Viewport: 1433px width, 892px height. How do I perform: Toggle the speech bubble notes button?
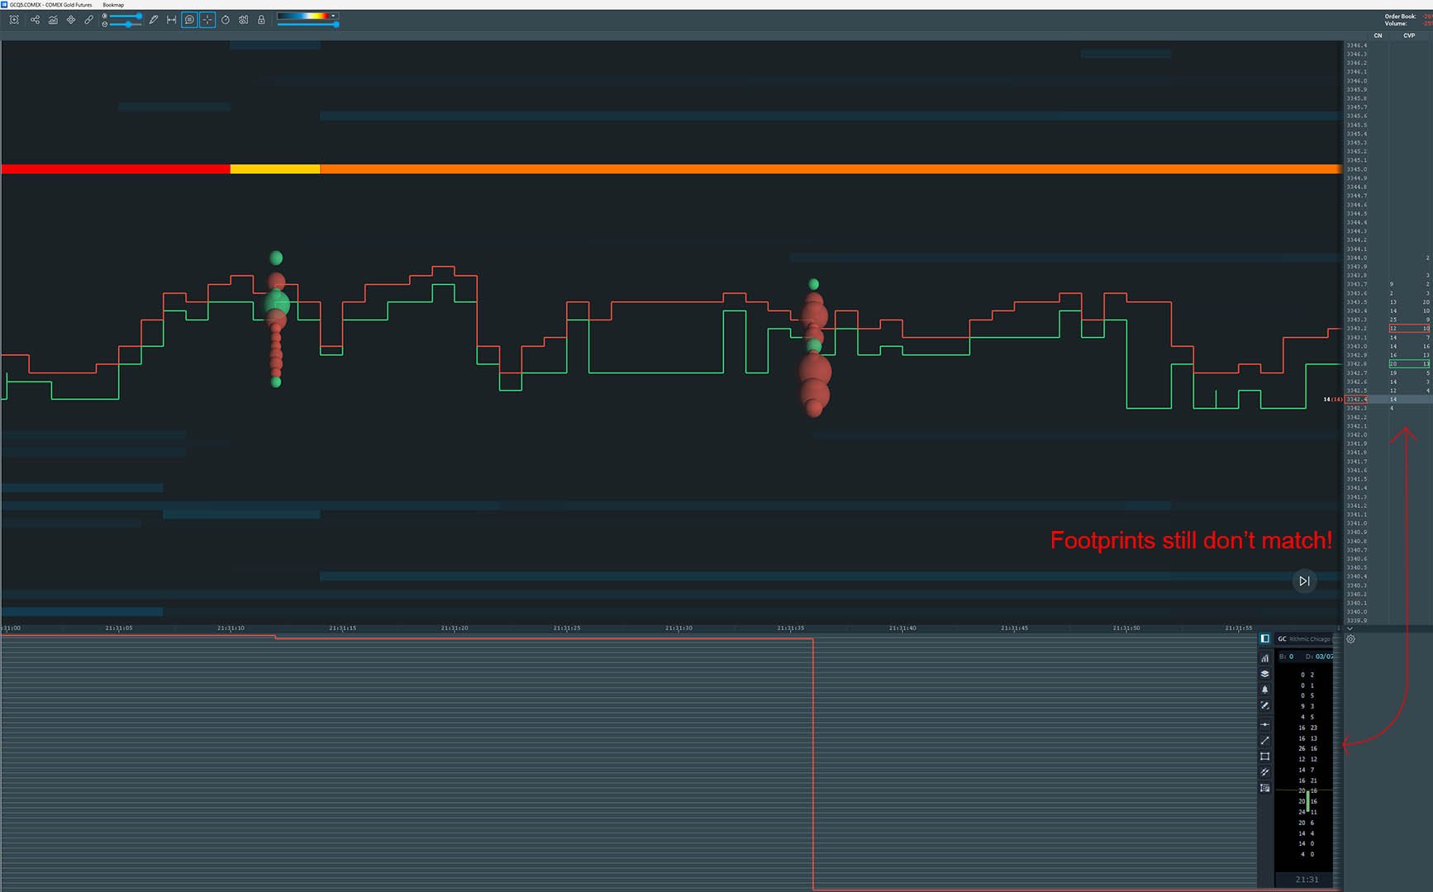(x=189, y=20)
